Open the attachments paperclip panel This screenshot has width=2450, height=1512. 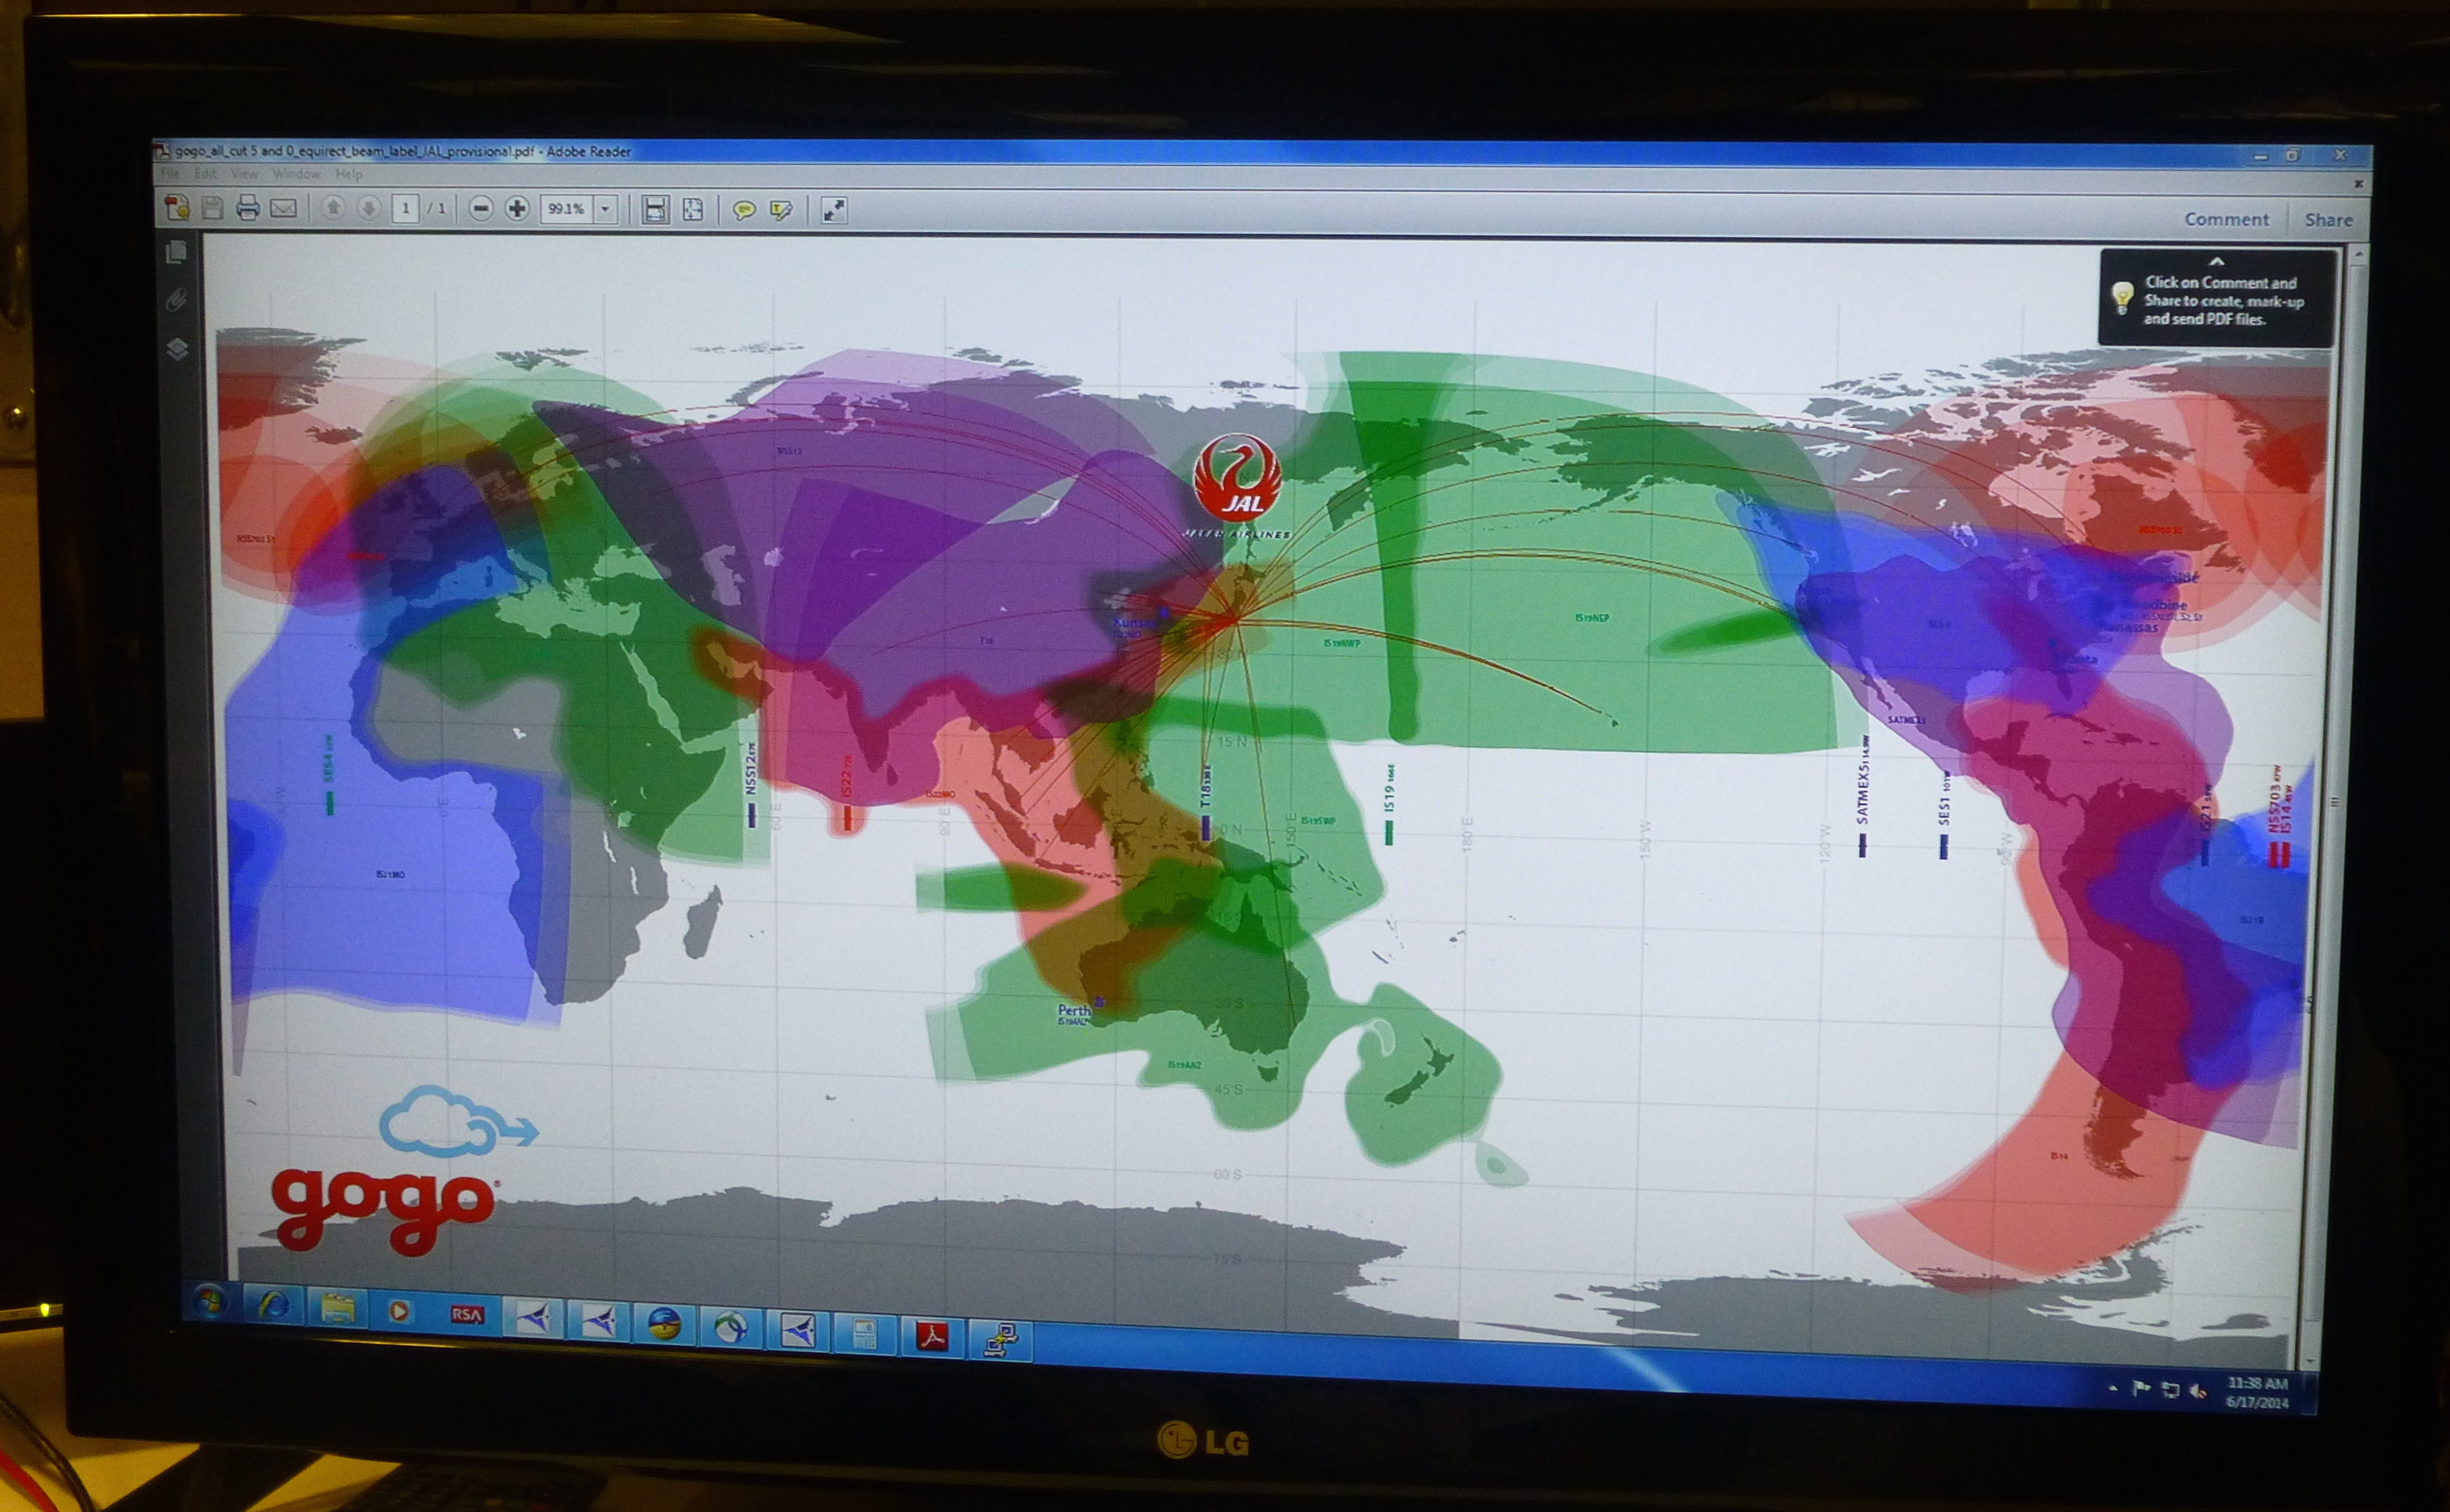pos(177,300)
